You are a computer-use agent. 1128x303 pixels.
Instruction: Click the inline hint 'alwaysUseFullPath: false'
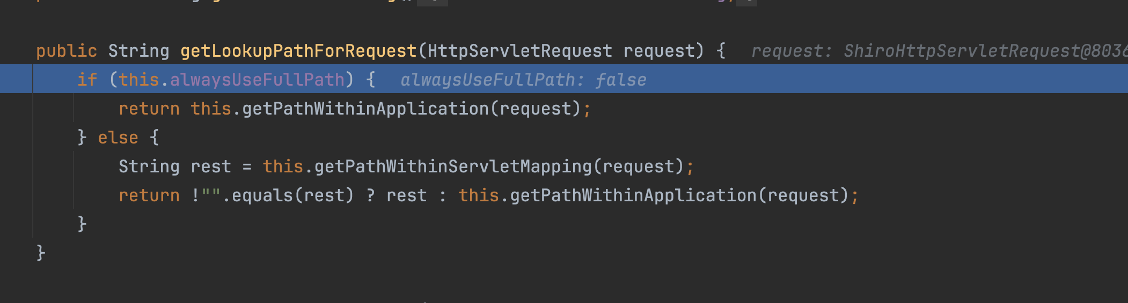point(523,80)
